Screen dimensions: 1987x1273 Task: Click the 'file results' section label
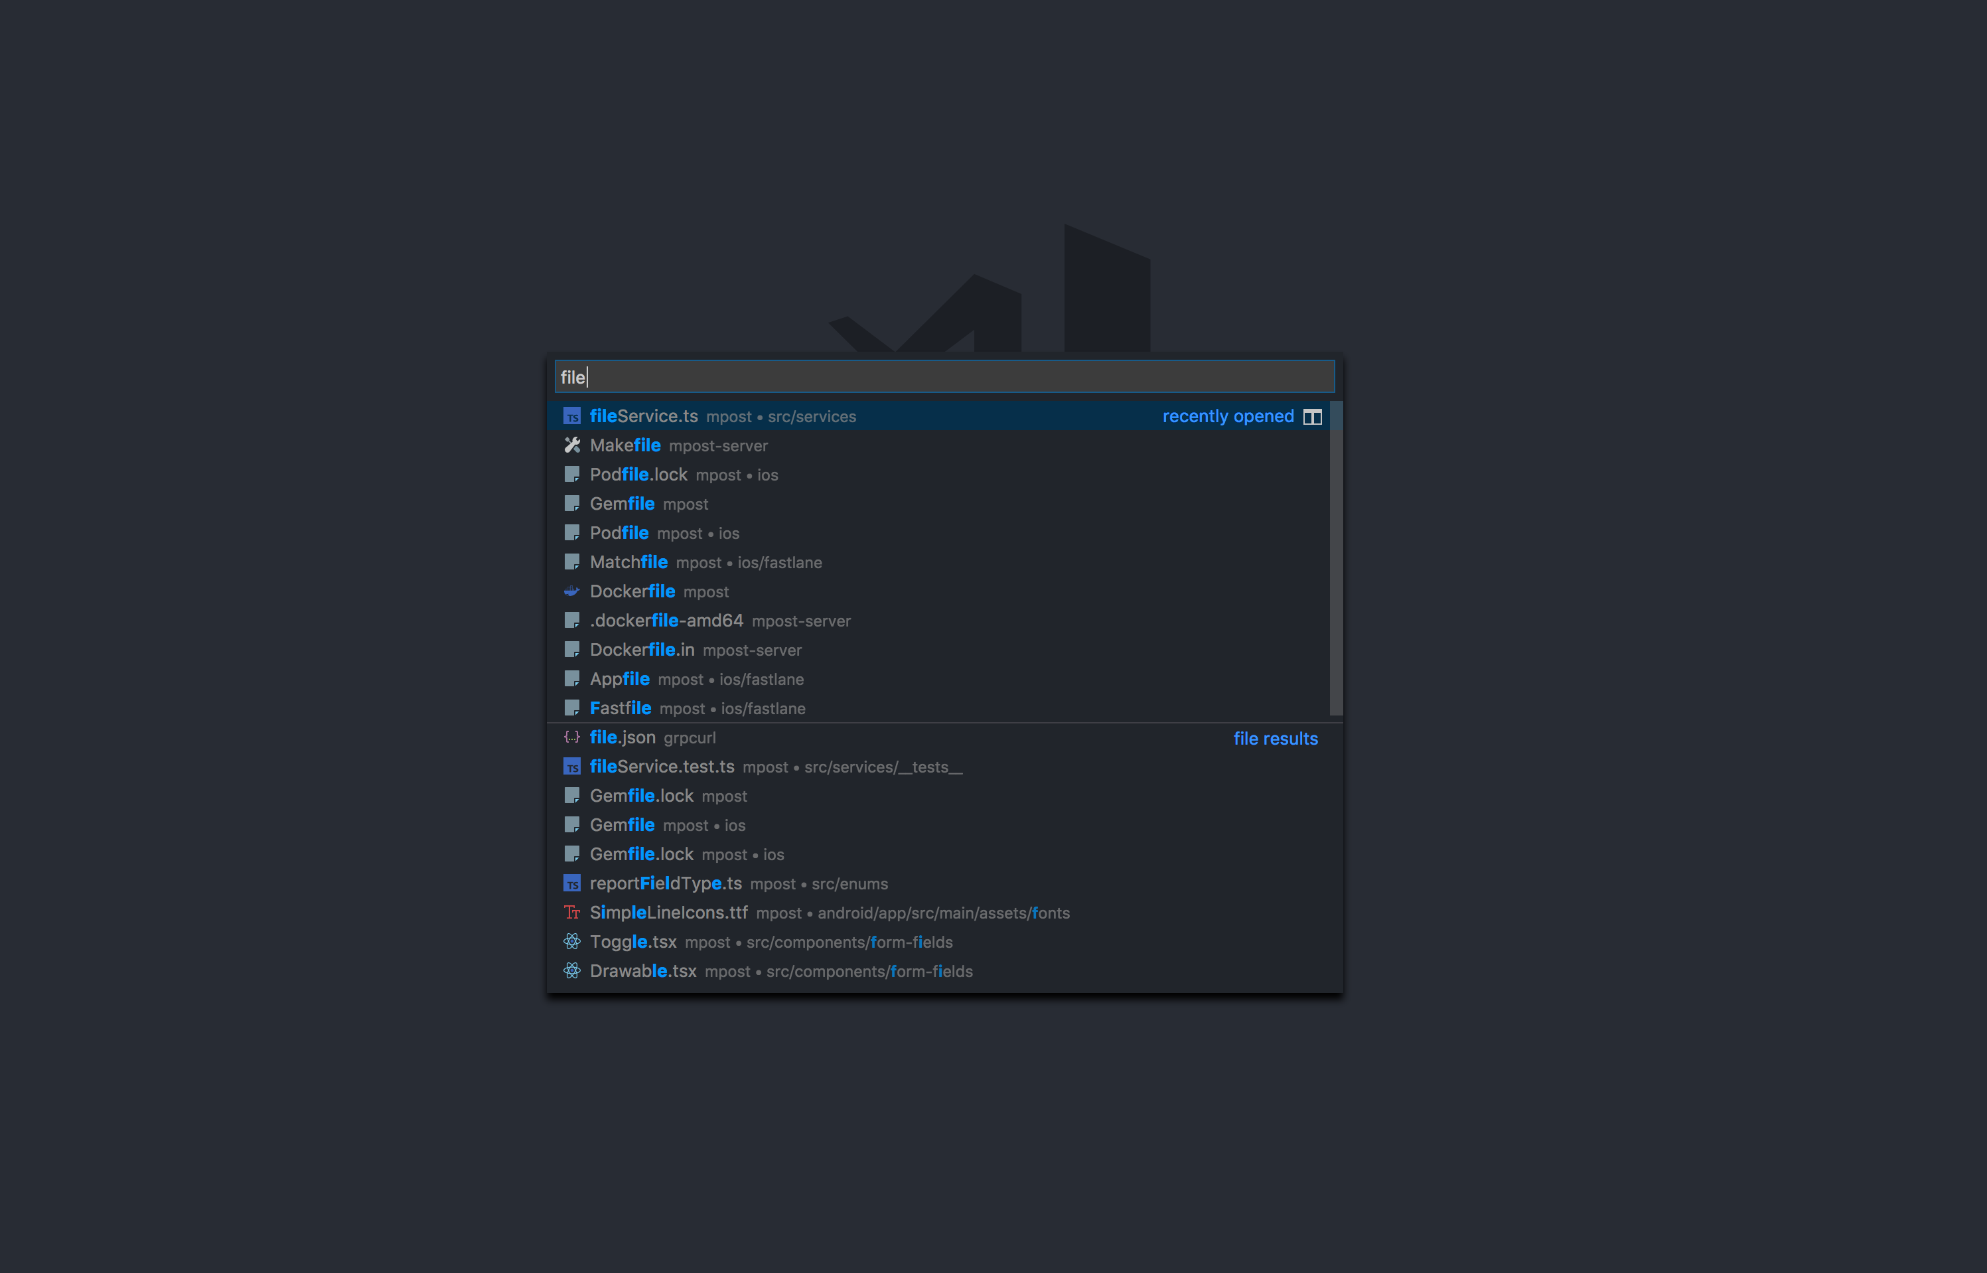pos(1276,738)
